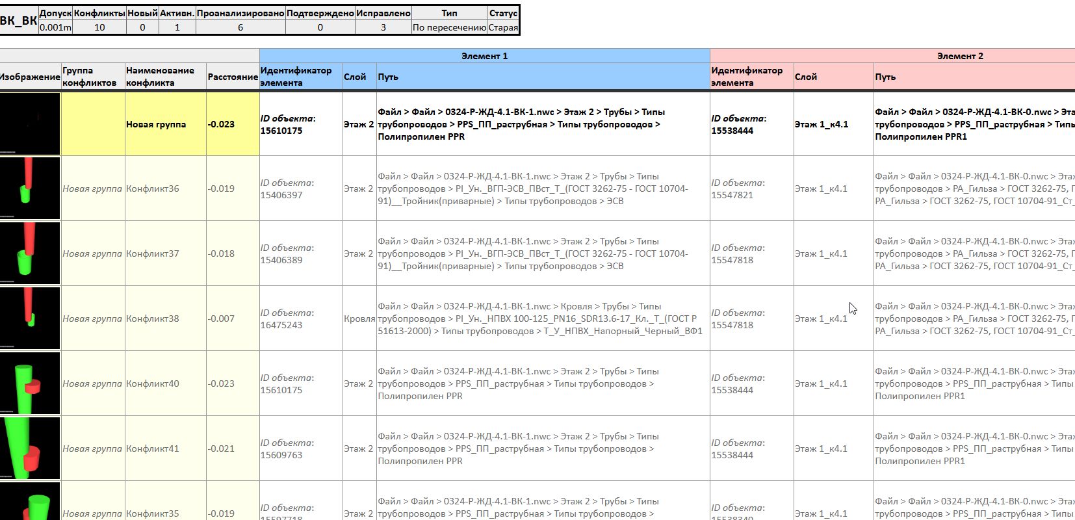
Task: Click the Расстояние column header
Action: [233, 77]
